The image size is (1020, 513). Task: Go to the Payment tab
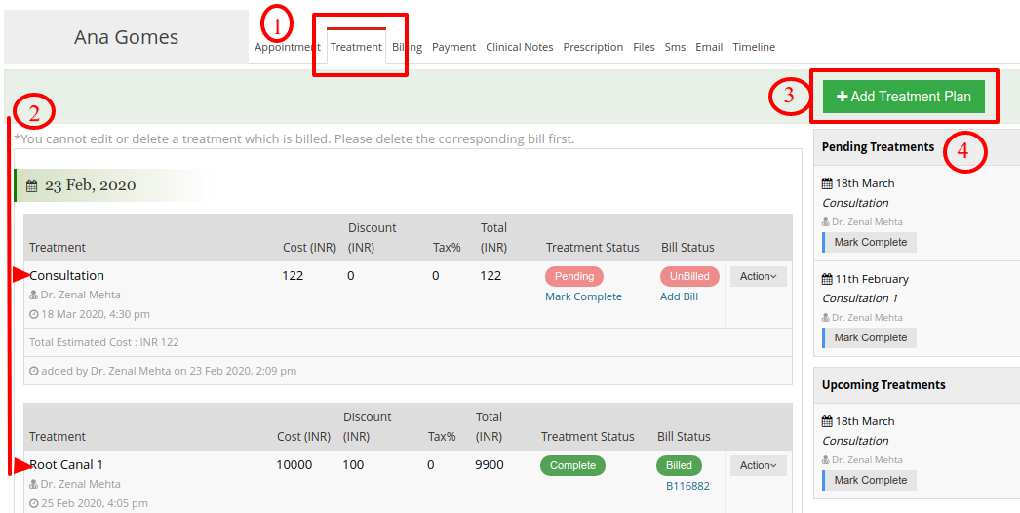pyautogui.click(x=454, y=47)
